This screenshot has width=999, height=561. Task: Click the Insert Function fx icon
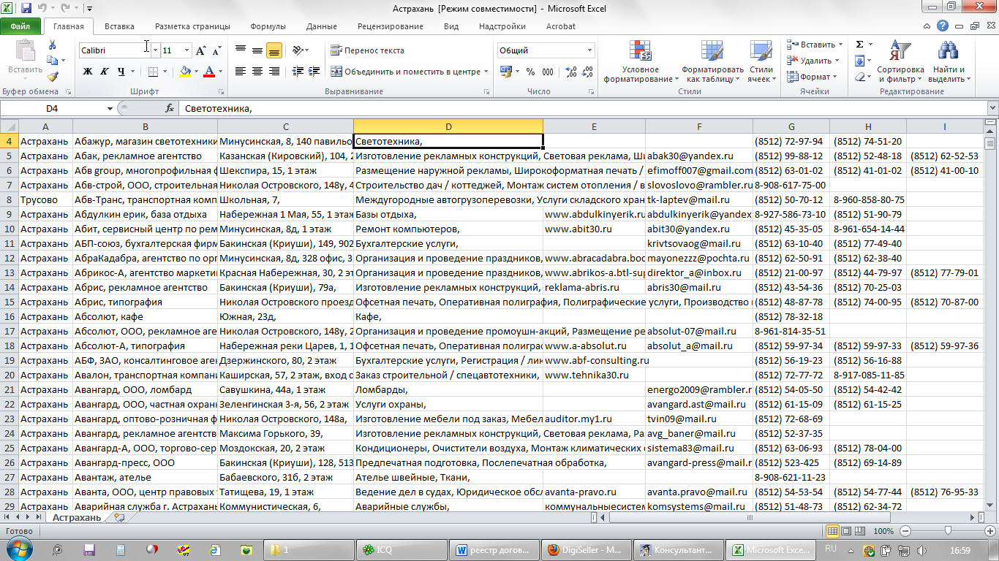click(170, 108)
